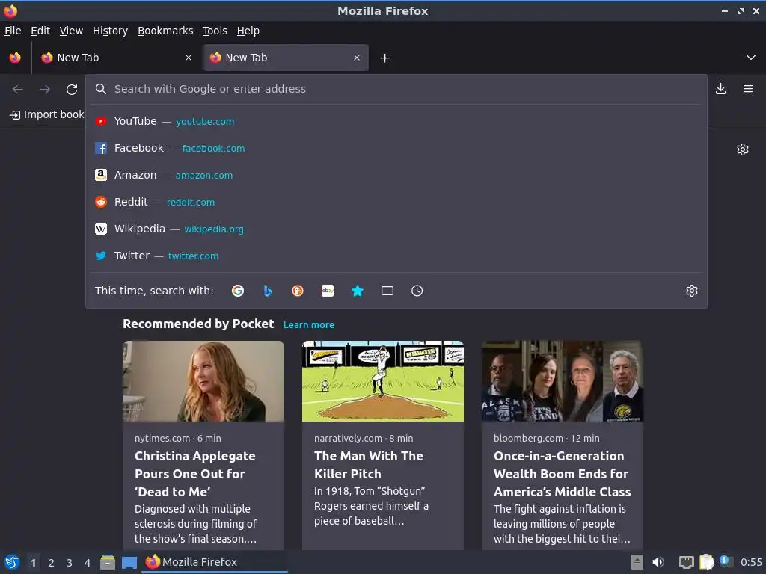Close the active second New Tab
The width and height of the screenshot is (766, 574).
(x=357, y=58)
